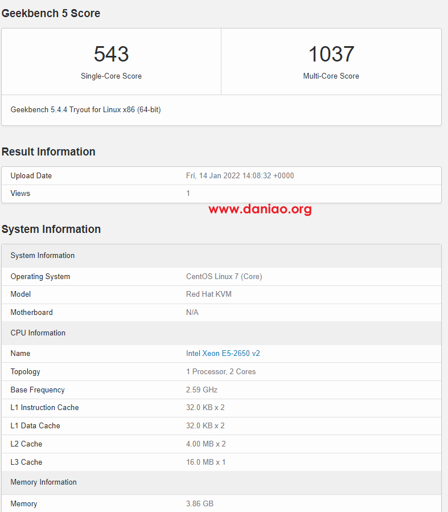This screenshot has height=512, width=448.
Task: Click the L2 Cache label
Action: click(x=26, y=444)
